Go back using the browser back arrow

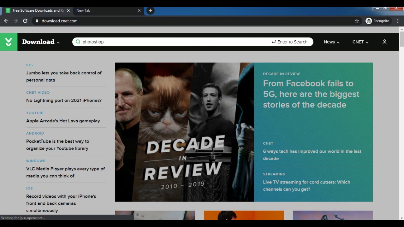pos(6,21)
